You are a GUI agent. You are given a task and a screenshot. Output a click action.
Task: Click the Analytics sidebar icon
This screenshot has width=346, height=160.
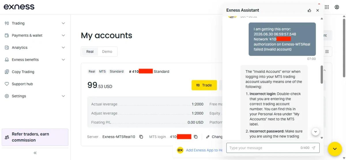click(x=7, y=47)
